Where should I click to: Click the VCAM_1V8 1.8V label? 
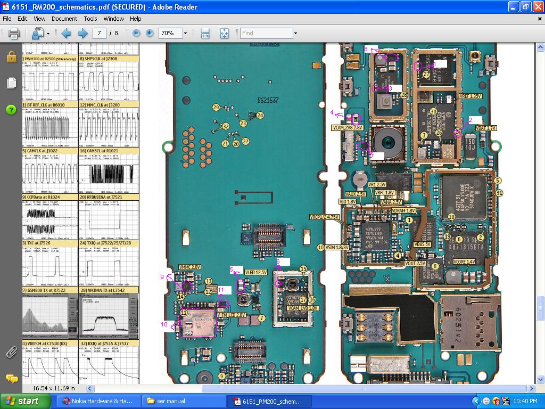pyautogui.click(x=303, y=308)
